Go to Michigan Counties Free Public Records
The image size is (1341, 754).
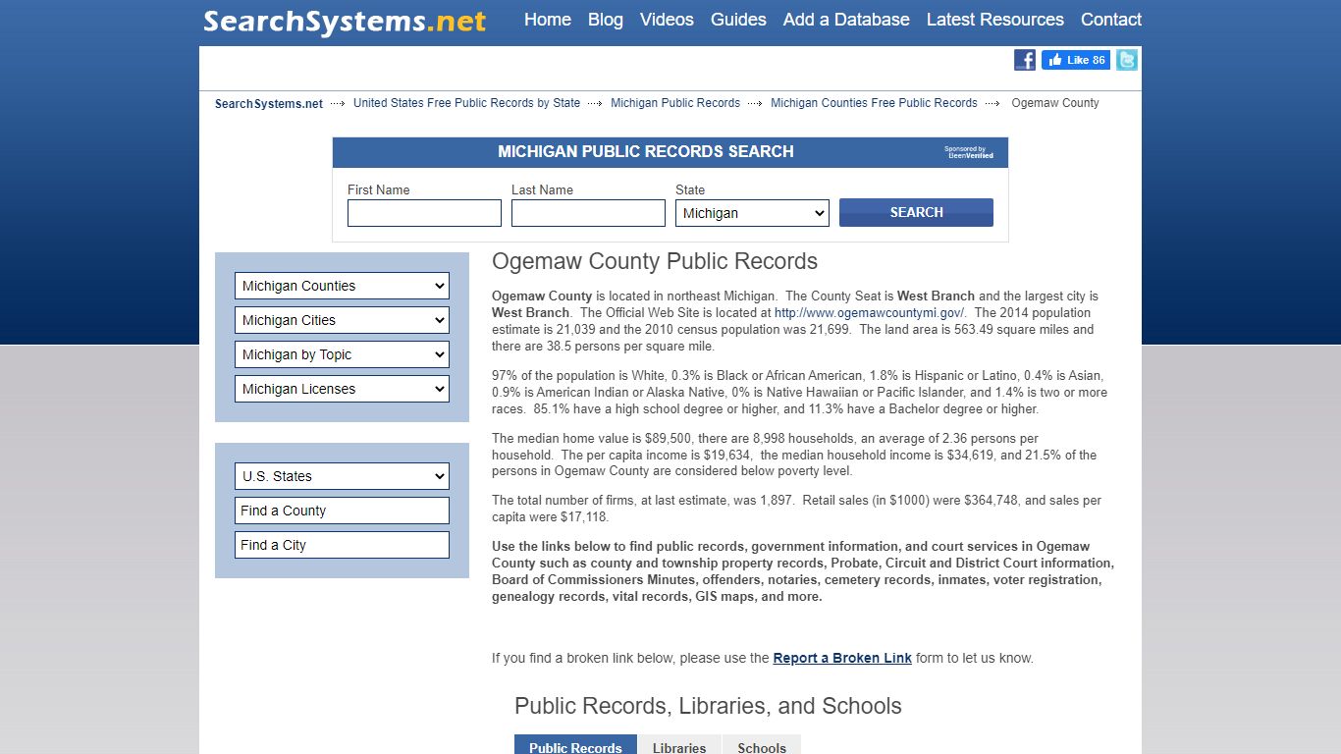click(874, 103)
